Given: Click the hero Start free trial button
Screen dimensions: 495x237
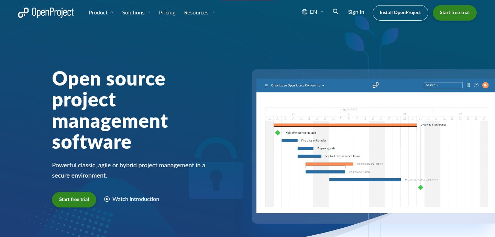Looking at the screenshot, I should tap(74, 200).
